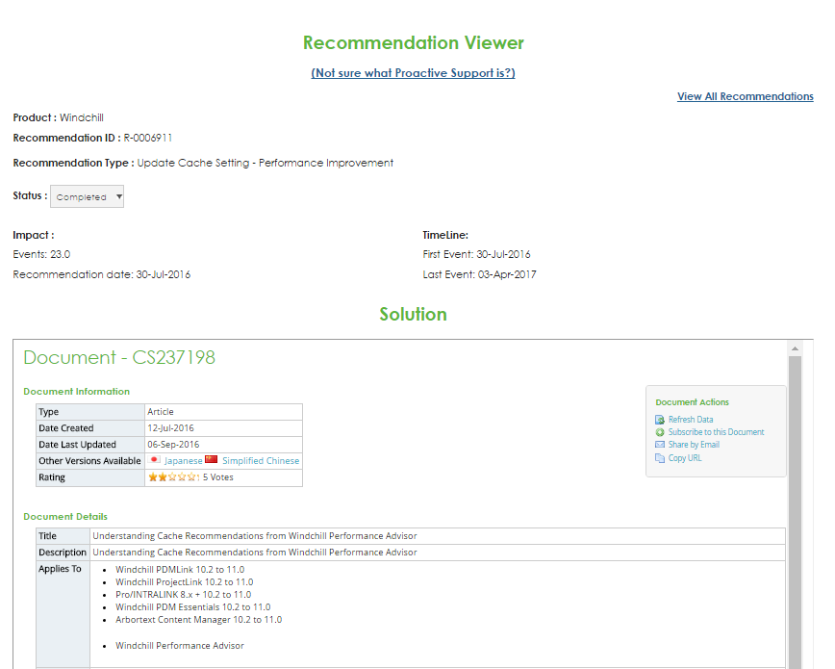Image resolution: width=835 pixels, height=669 pixels.
Task: Click 'Last Event: 03-Apr-2017' text
Action: [x=479, y=274]
